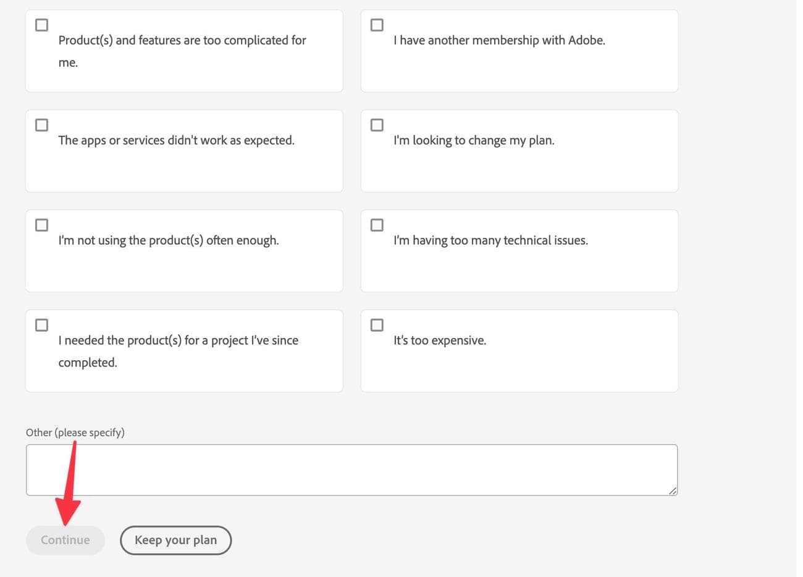Check the 'not using the product(s) often enough' box
Image resolution: width=803 pixels, height=577 pixels.
pos(41,225)
